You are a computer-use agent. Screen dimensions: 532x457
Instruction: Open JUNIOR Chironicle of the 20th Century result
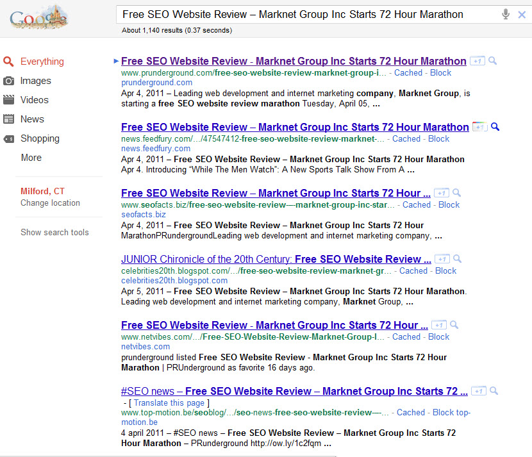point(276,259)
